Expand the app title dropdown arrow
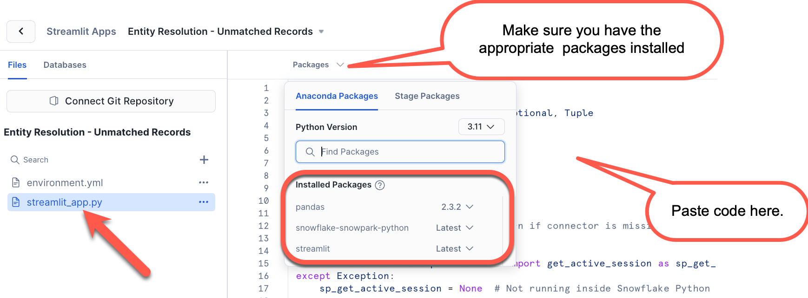This screenshot has width=808, height=298. [321, 32]
